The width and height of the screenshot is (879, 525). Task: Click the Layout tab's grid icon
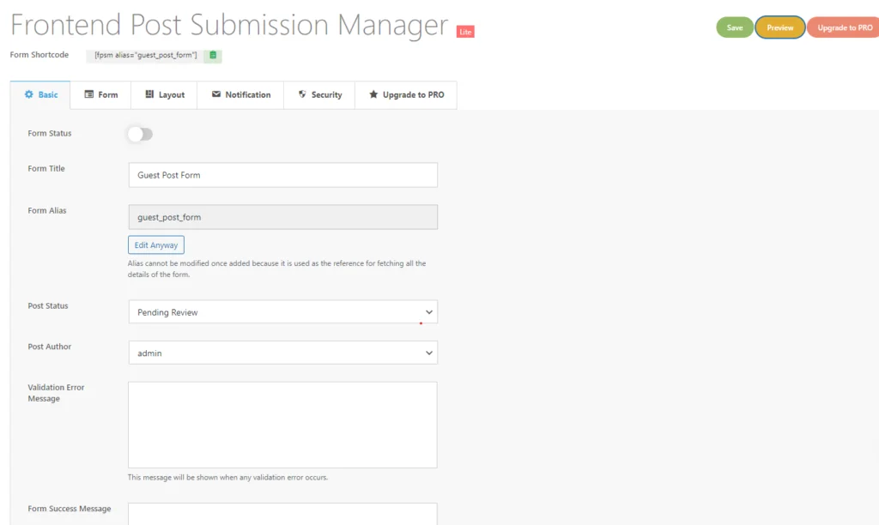[149, 94]
